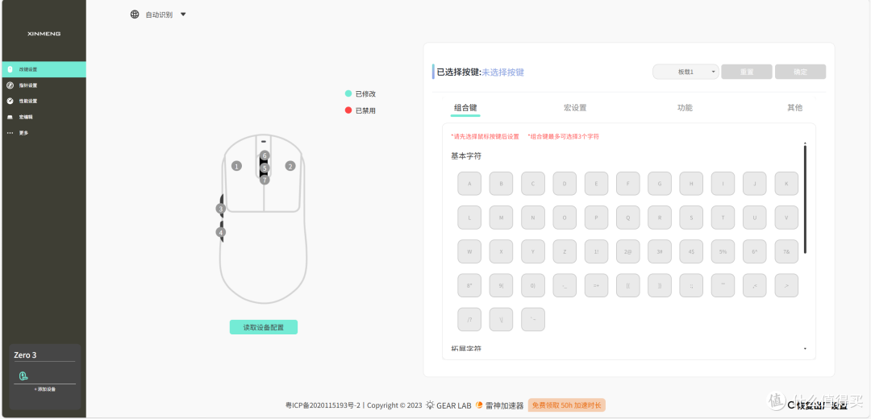Select the backslash pipe key
This screenshot has width=871, height=419.
click(501, 319)
